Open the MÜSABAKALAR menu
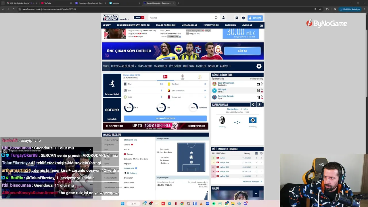 [x=189, y=25]
